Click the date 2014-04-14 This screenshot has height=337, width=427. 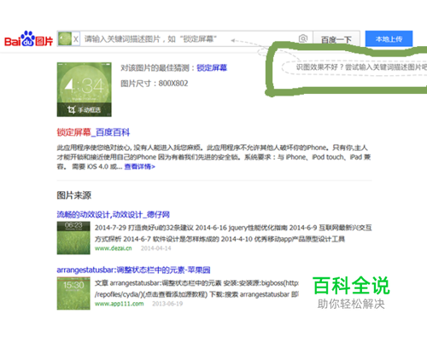(156, 248)
